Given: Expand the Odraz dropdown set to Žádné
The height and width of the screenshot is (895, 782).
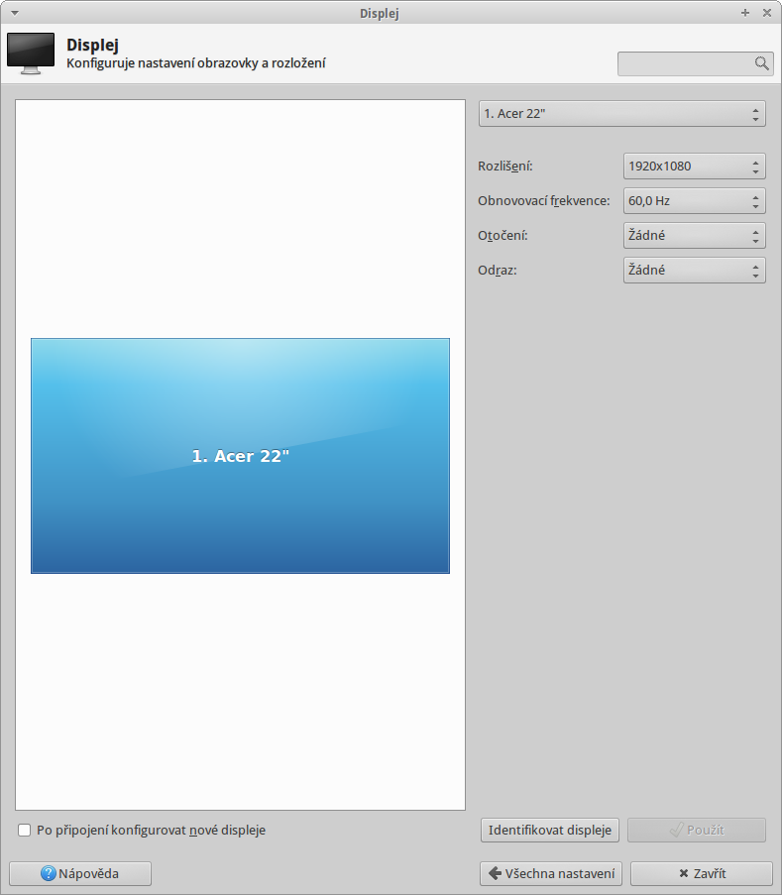Looking at the screenshot, I should pyautogui.click(x=694, y=270).
